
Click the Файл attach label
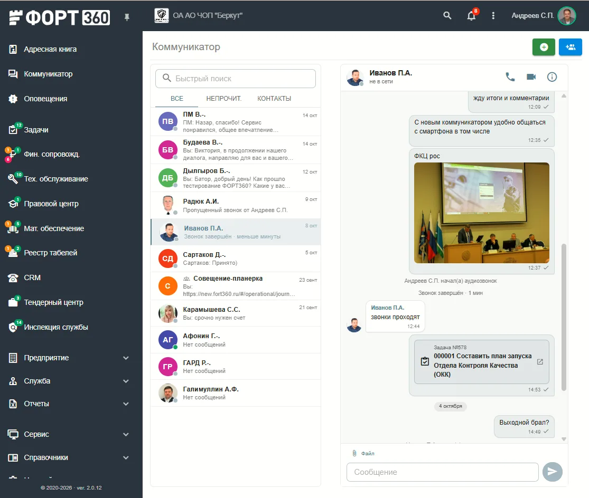tap(368, 453)
